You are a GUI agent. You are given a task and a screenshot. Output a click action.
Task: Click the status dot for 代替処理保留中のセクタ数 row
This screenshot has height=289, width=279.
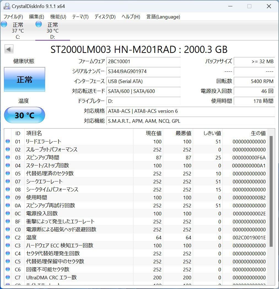pyautogui.click(x=8, y=261)
